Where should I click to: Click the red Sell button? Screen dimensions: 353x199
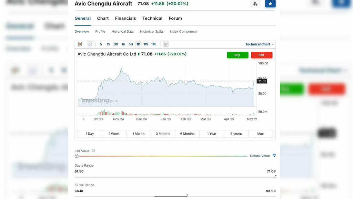point(262,55)
